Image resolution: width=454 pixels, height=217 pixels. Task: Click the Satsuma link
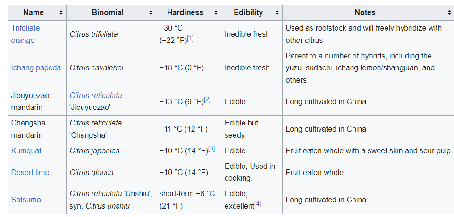coord(26,200)
